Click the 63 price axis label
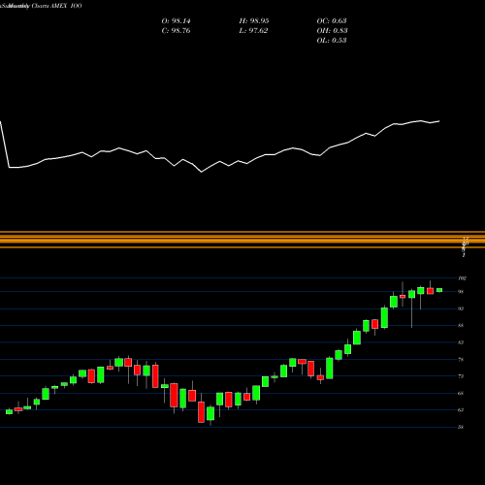Image resolution: width=485 pixels, height=485 pixels. click(x=461, y=410)
